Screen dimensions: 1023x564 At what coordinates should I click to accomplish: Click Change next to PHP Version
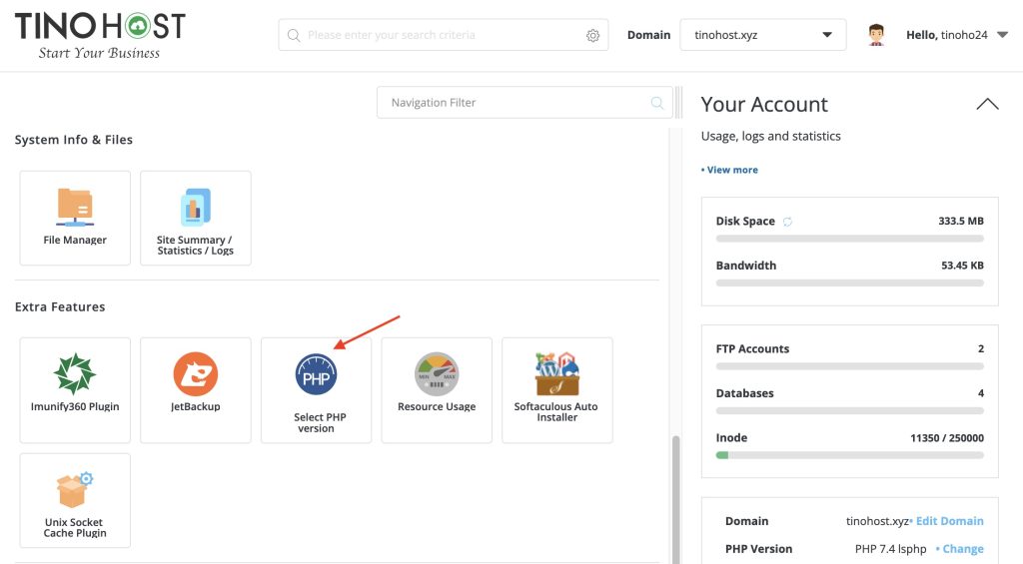click(x=962, y=549)
